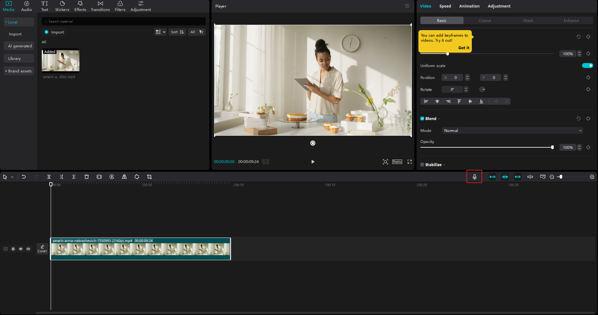The image size is (598, 315).
Task: Click the Rotate clip icon in toolbar
Action: coord(137,177)
